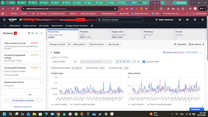
Task: Click the Send to Amazon button
Action: click(x=97, y=44)
